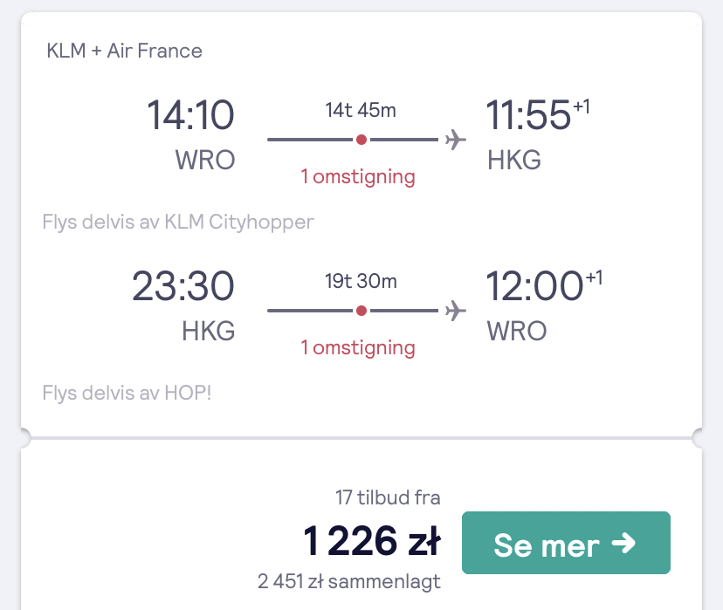
Task: Click the 19t 30m duration label
Action: (x=361, y=281)
